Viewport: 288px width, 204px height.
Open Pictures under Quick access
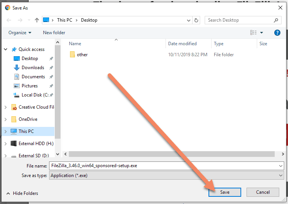30,86
